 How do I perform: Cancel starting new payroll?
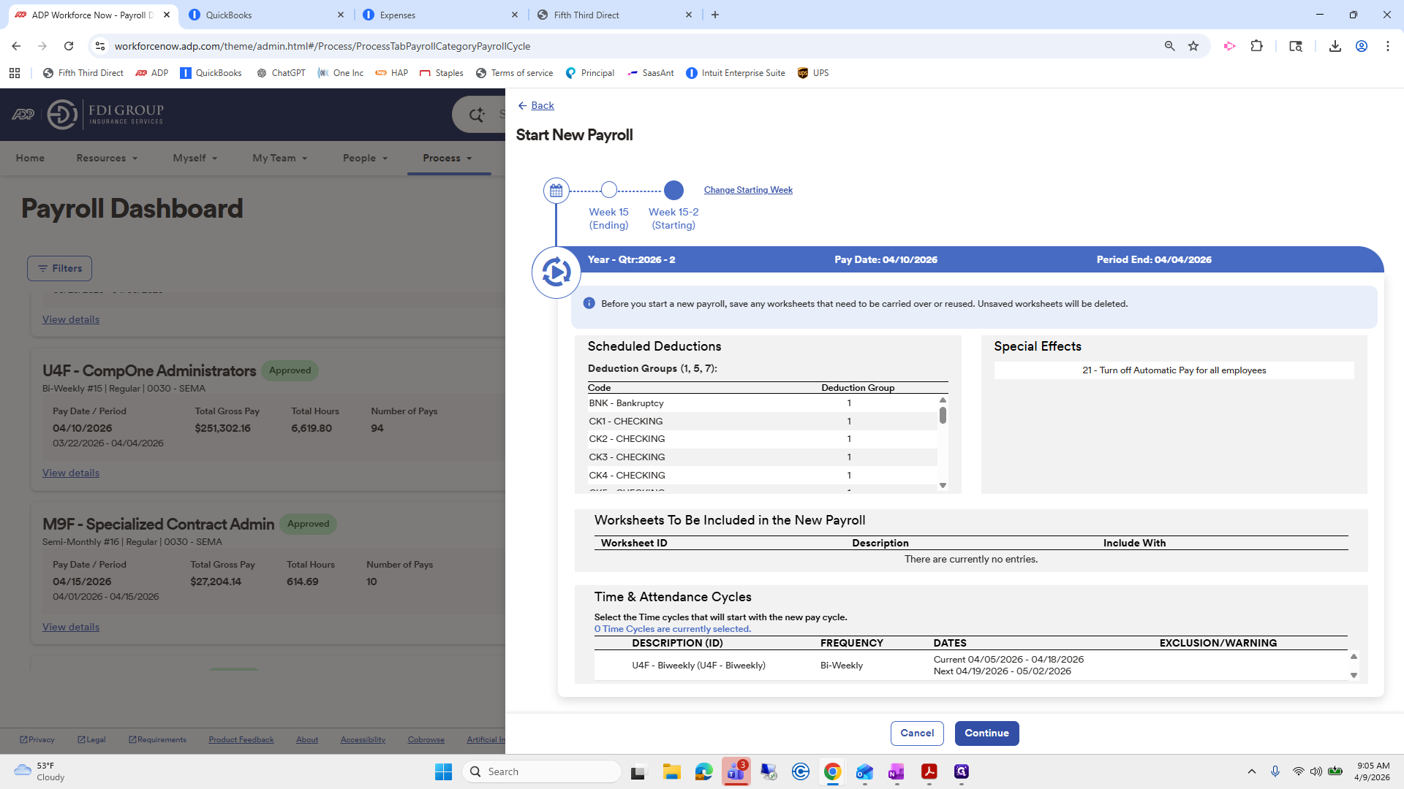click(917, 733)
